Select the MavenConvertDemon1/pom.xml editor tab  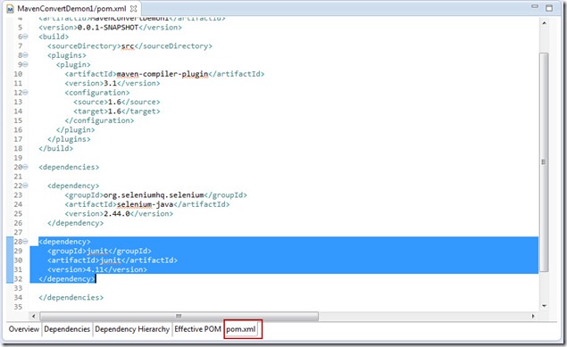pyautogui.click(x=71, y=9)
